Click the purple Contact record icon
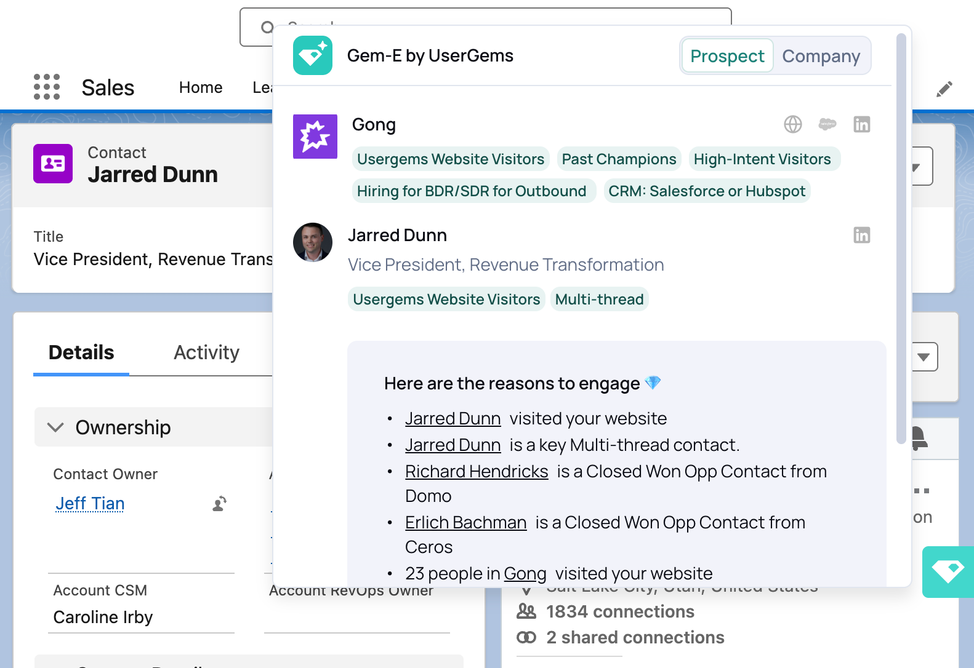This screenshot has height=668, width=974. (53, 164)
